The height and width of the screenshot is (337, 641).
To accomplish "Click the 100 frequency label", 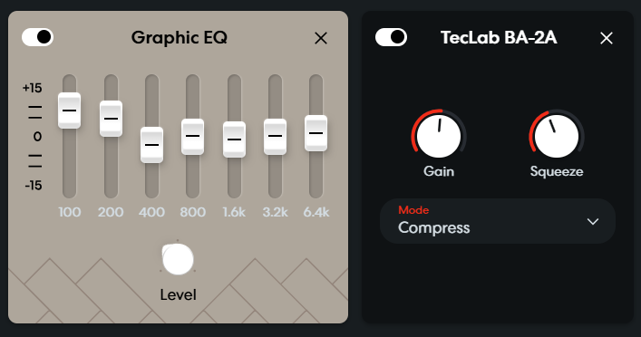I will (70, 212).
